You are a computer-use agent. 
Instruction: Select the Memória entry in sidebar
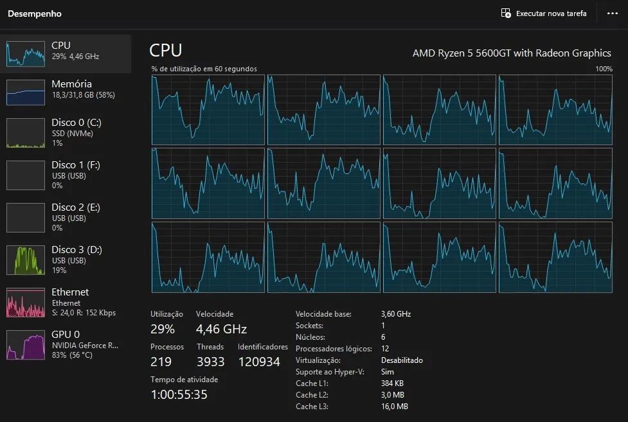coord(66,92)
